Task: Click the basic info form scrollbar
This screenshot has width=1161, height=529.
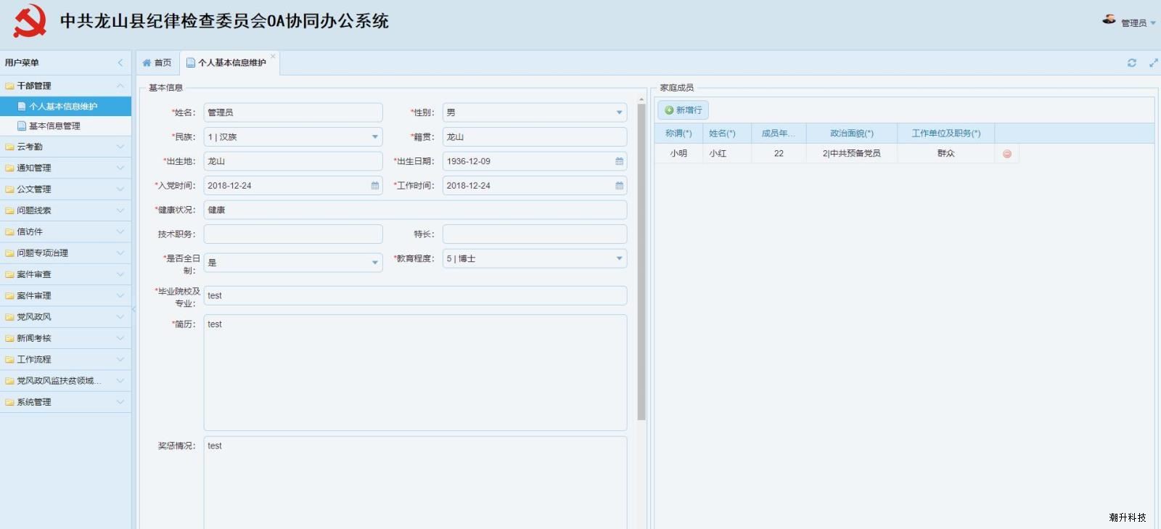Action: point(641,261)
